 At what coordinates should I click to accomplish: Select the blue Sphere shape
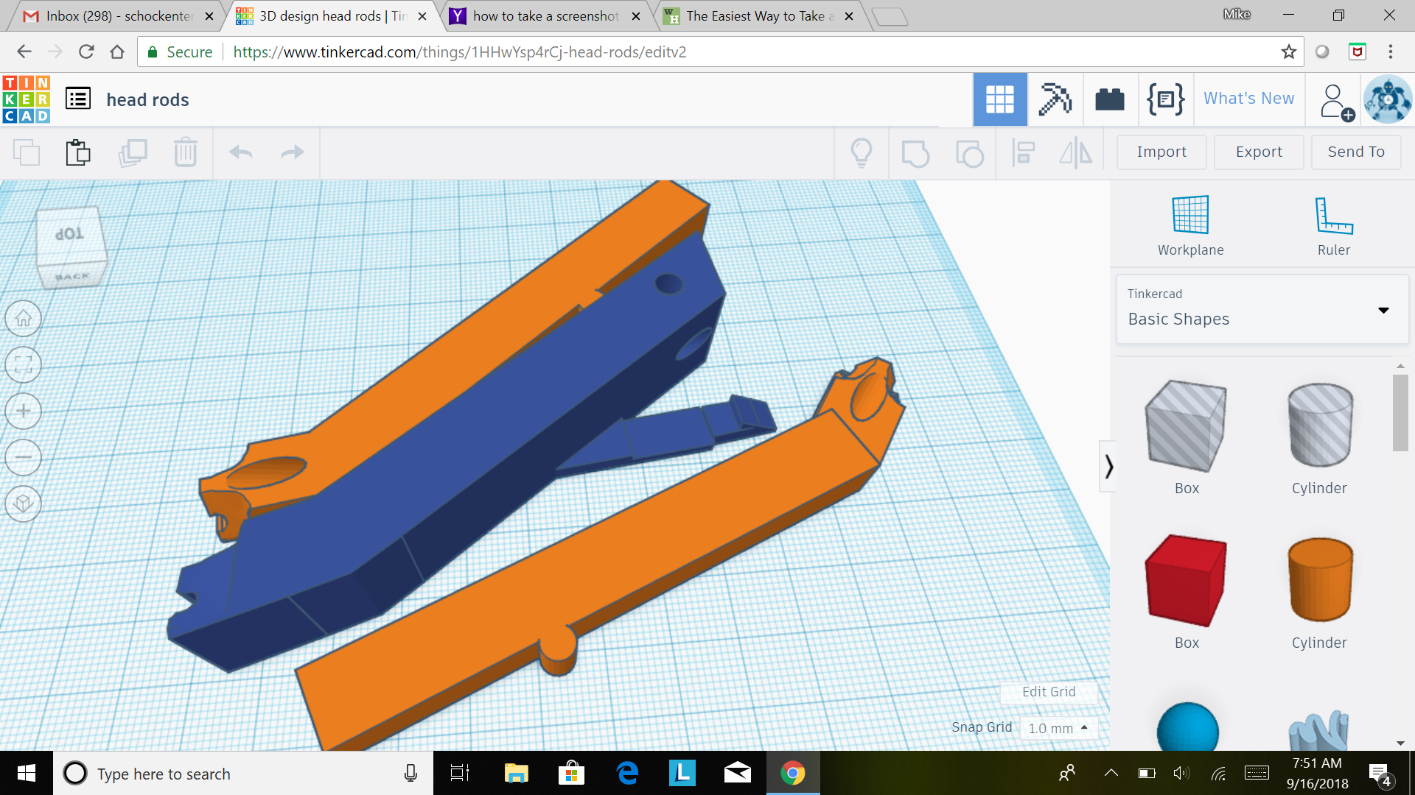pos(1187,727)
